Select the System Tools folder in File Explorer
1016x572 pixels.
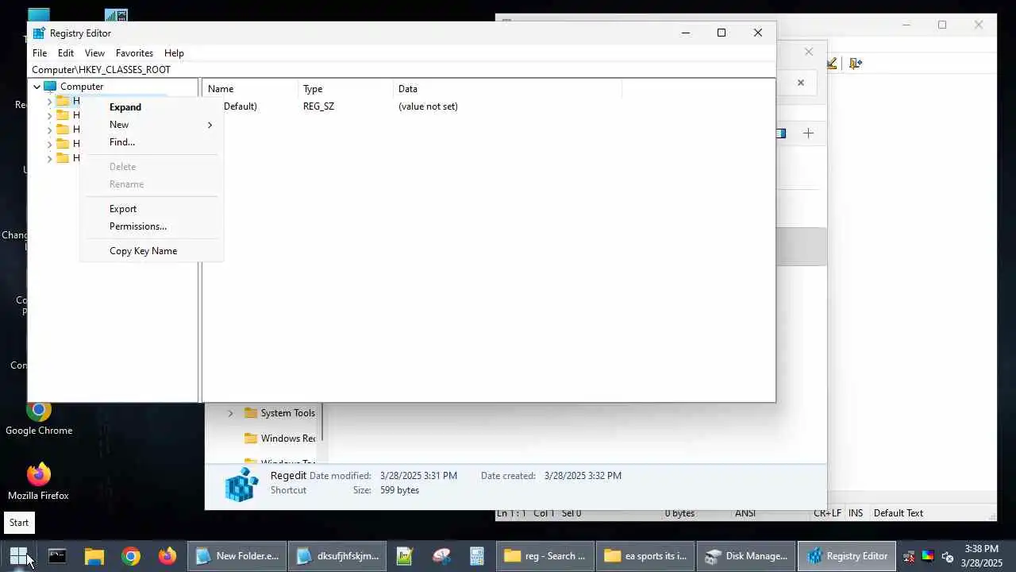click(280, 413)
